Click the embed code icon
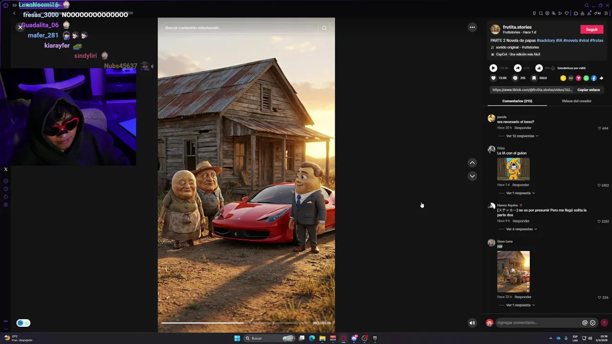 coord(571,78)
